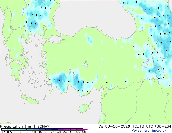The width and height of the screenshot is (172, 133).
Task: Click the precipitation value 0 on Lake Tuz
Action: tap(84, 65)
